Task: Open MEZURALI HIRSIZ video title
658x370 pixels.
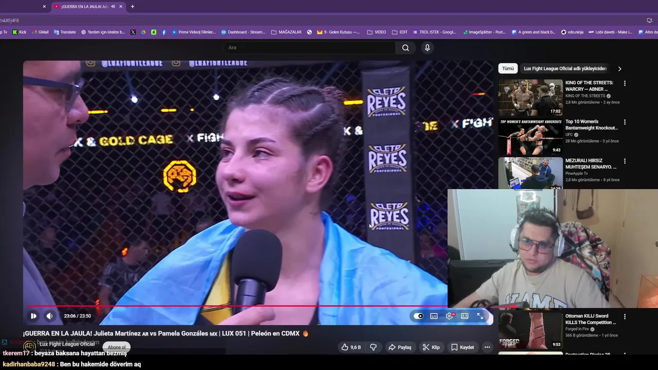Action: [x=591, y=164]
